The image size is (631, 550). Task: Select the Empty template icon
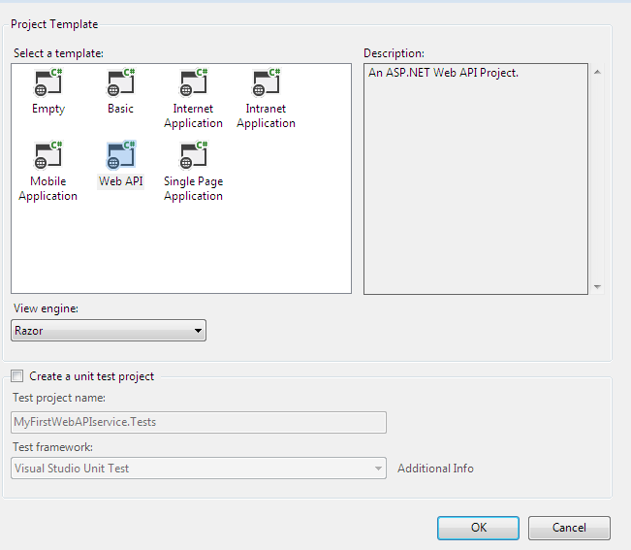pyautogui.click(x=48, y=82)
